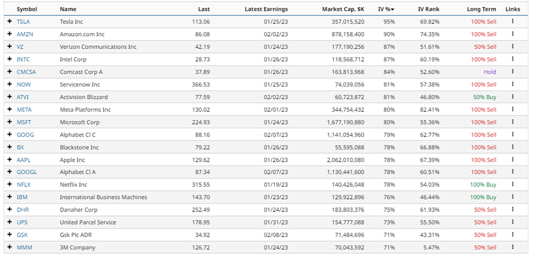Viewport: 540px width, 259px height.
Task: Expand the META row details
Action: (x=9, y=109)
